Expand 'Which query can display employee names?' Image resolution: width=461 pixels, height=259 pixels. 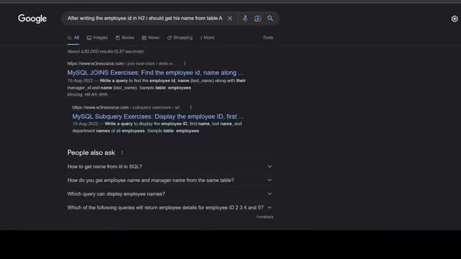pos(170,194)
